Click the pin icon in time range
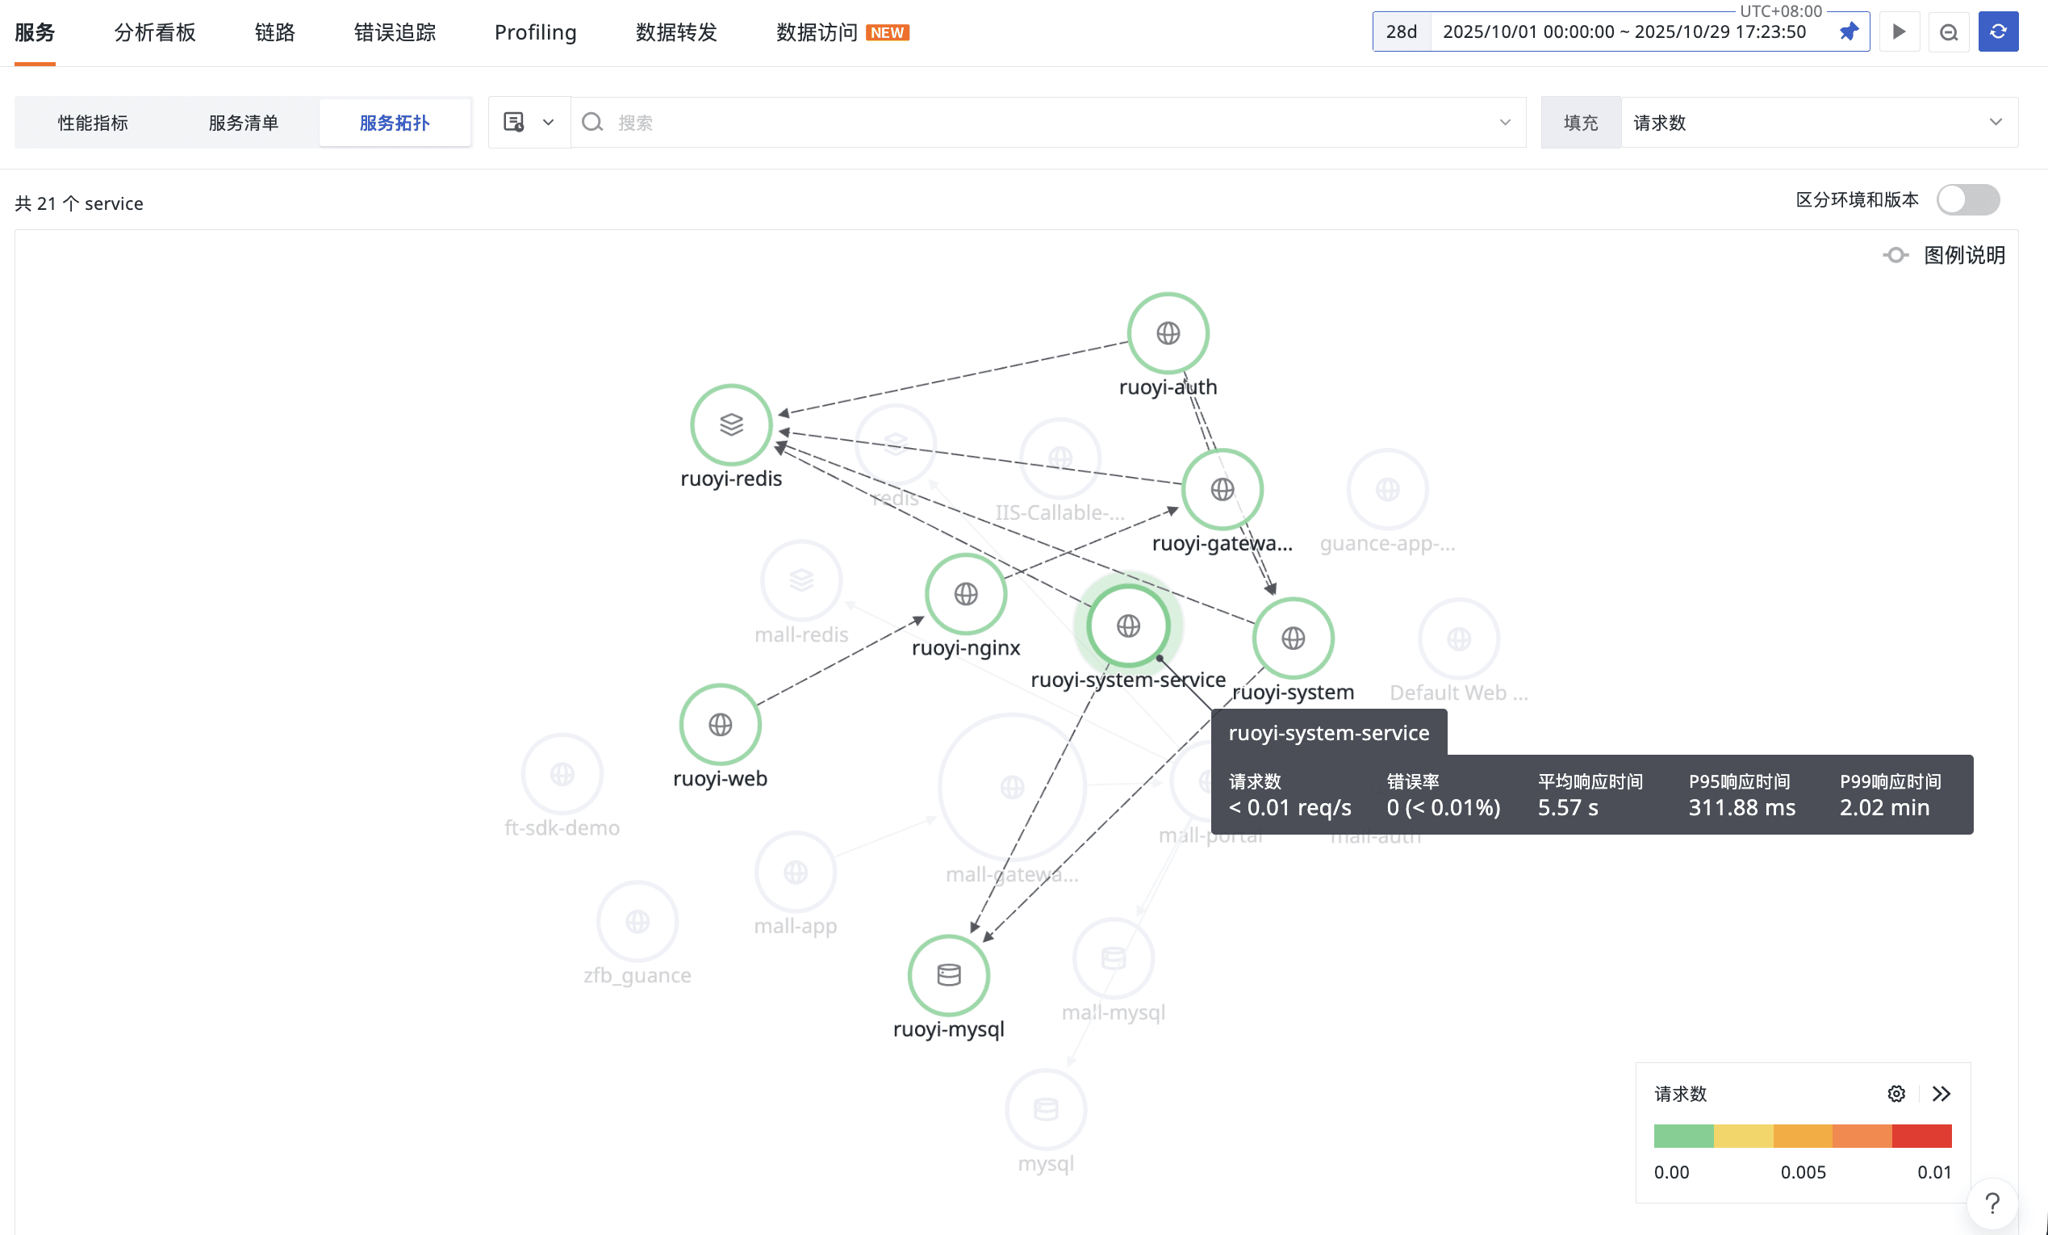The width and height of the screenshot is (2048, 1235). pos(1848,31)
